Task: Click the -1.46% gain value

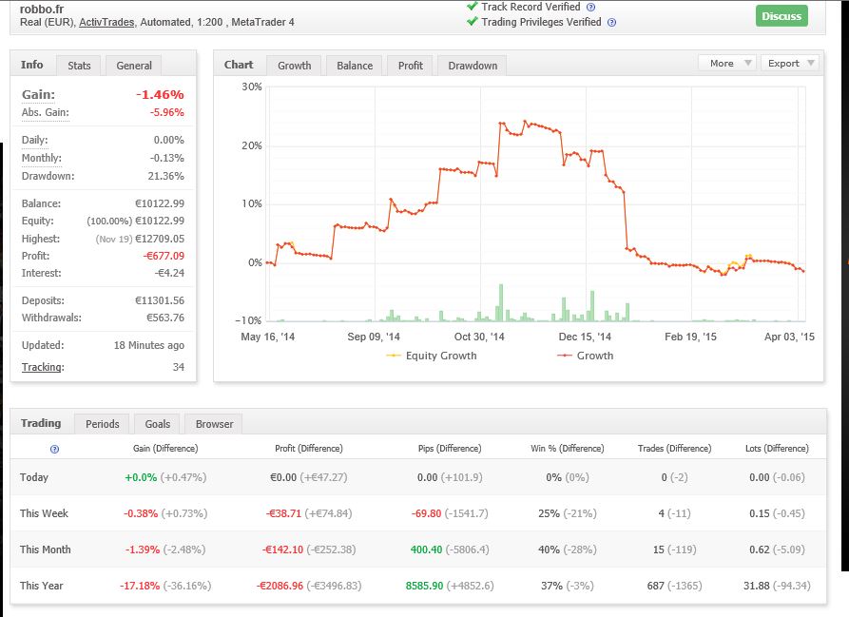Action: 160,95
